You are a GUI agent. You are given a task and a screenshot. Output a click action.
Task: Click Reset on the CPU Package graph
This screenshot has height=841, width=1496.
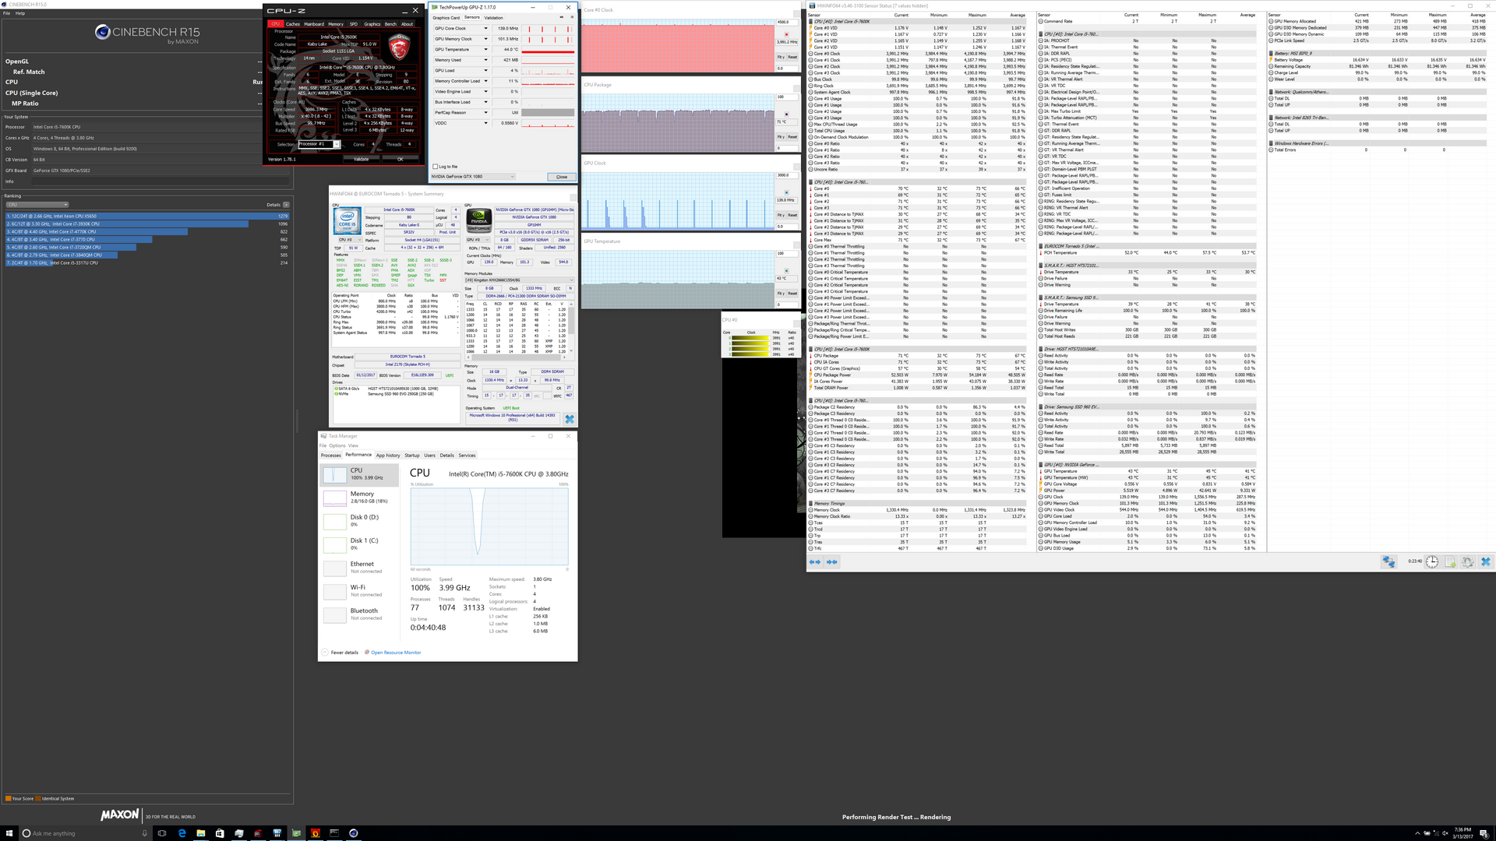792,137
